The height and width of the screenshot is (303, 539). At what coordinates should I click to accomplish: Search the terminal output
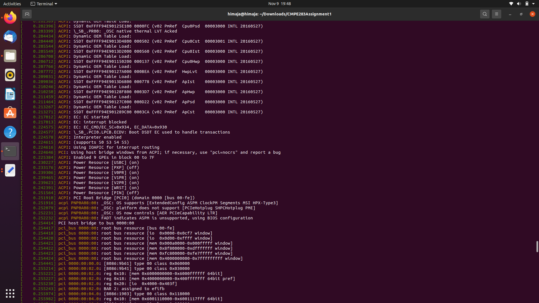point(485,14)
